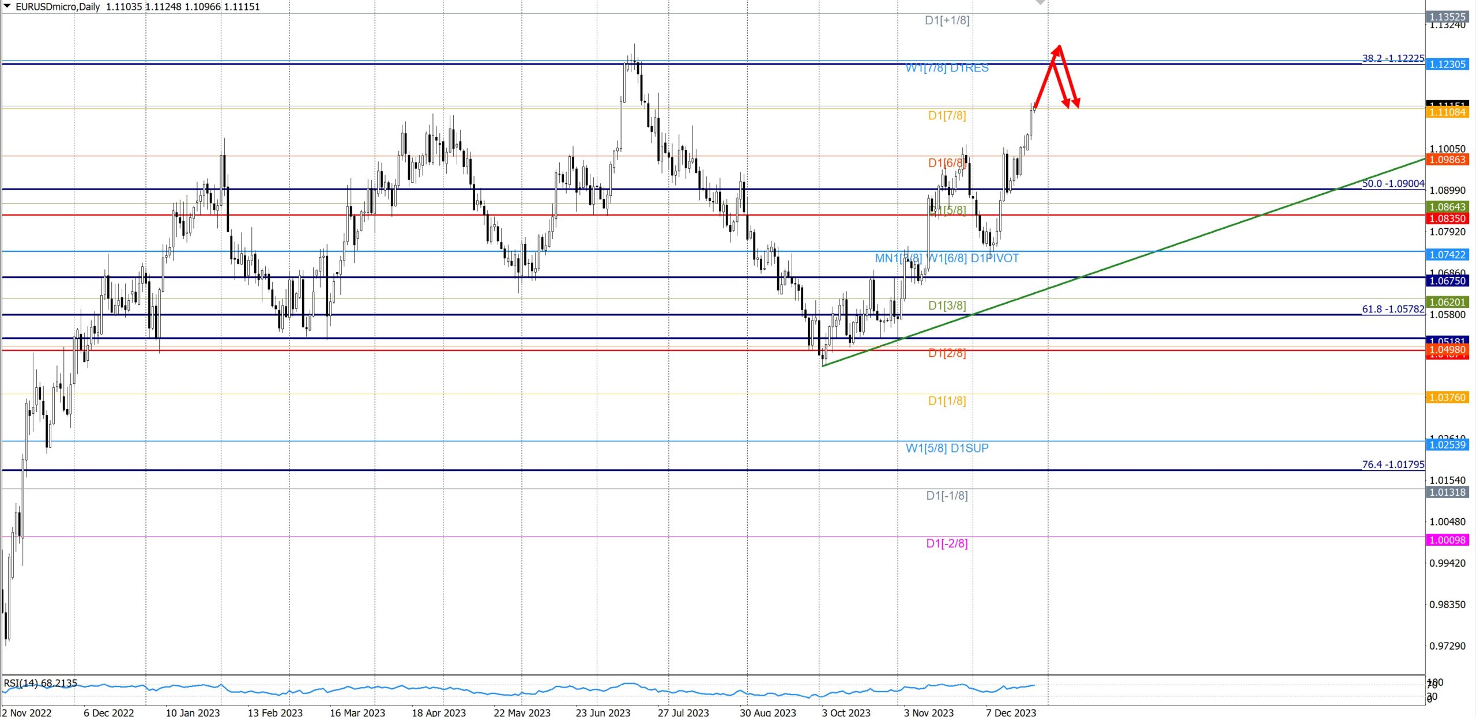Click the Fibonacci 61.8 -1.05782 label
The image size is (1476, 717).
point(1393,309)
